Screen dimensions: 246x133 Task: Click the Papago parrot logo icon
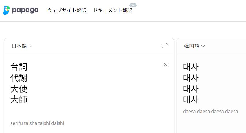[x=7, y=10]
